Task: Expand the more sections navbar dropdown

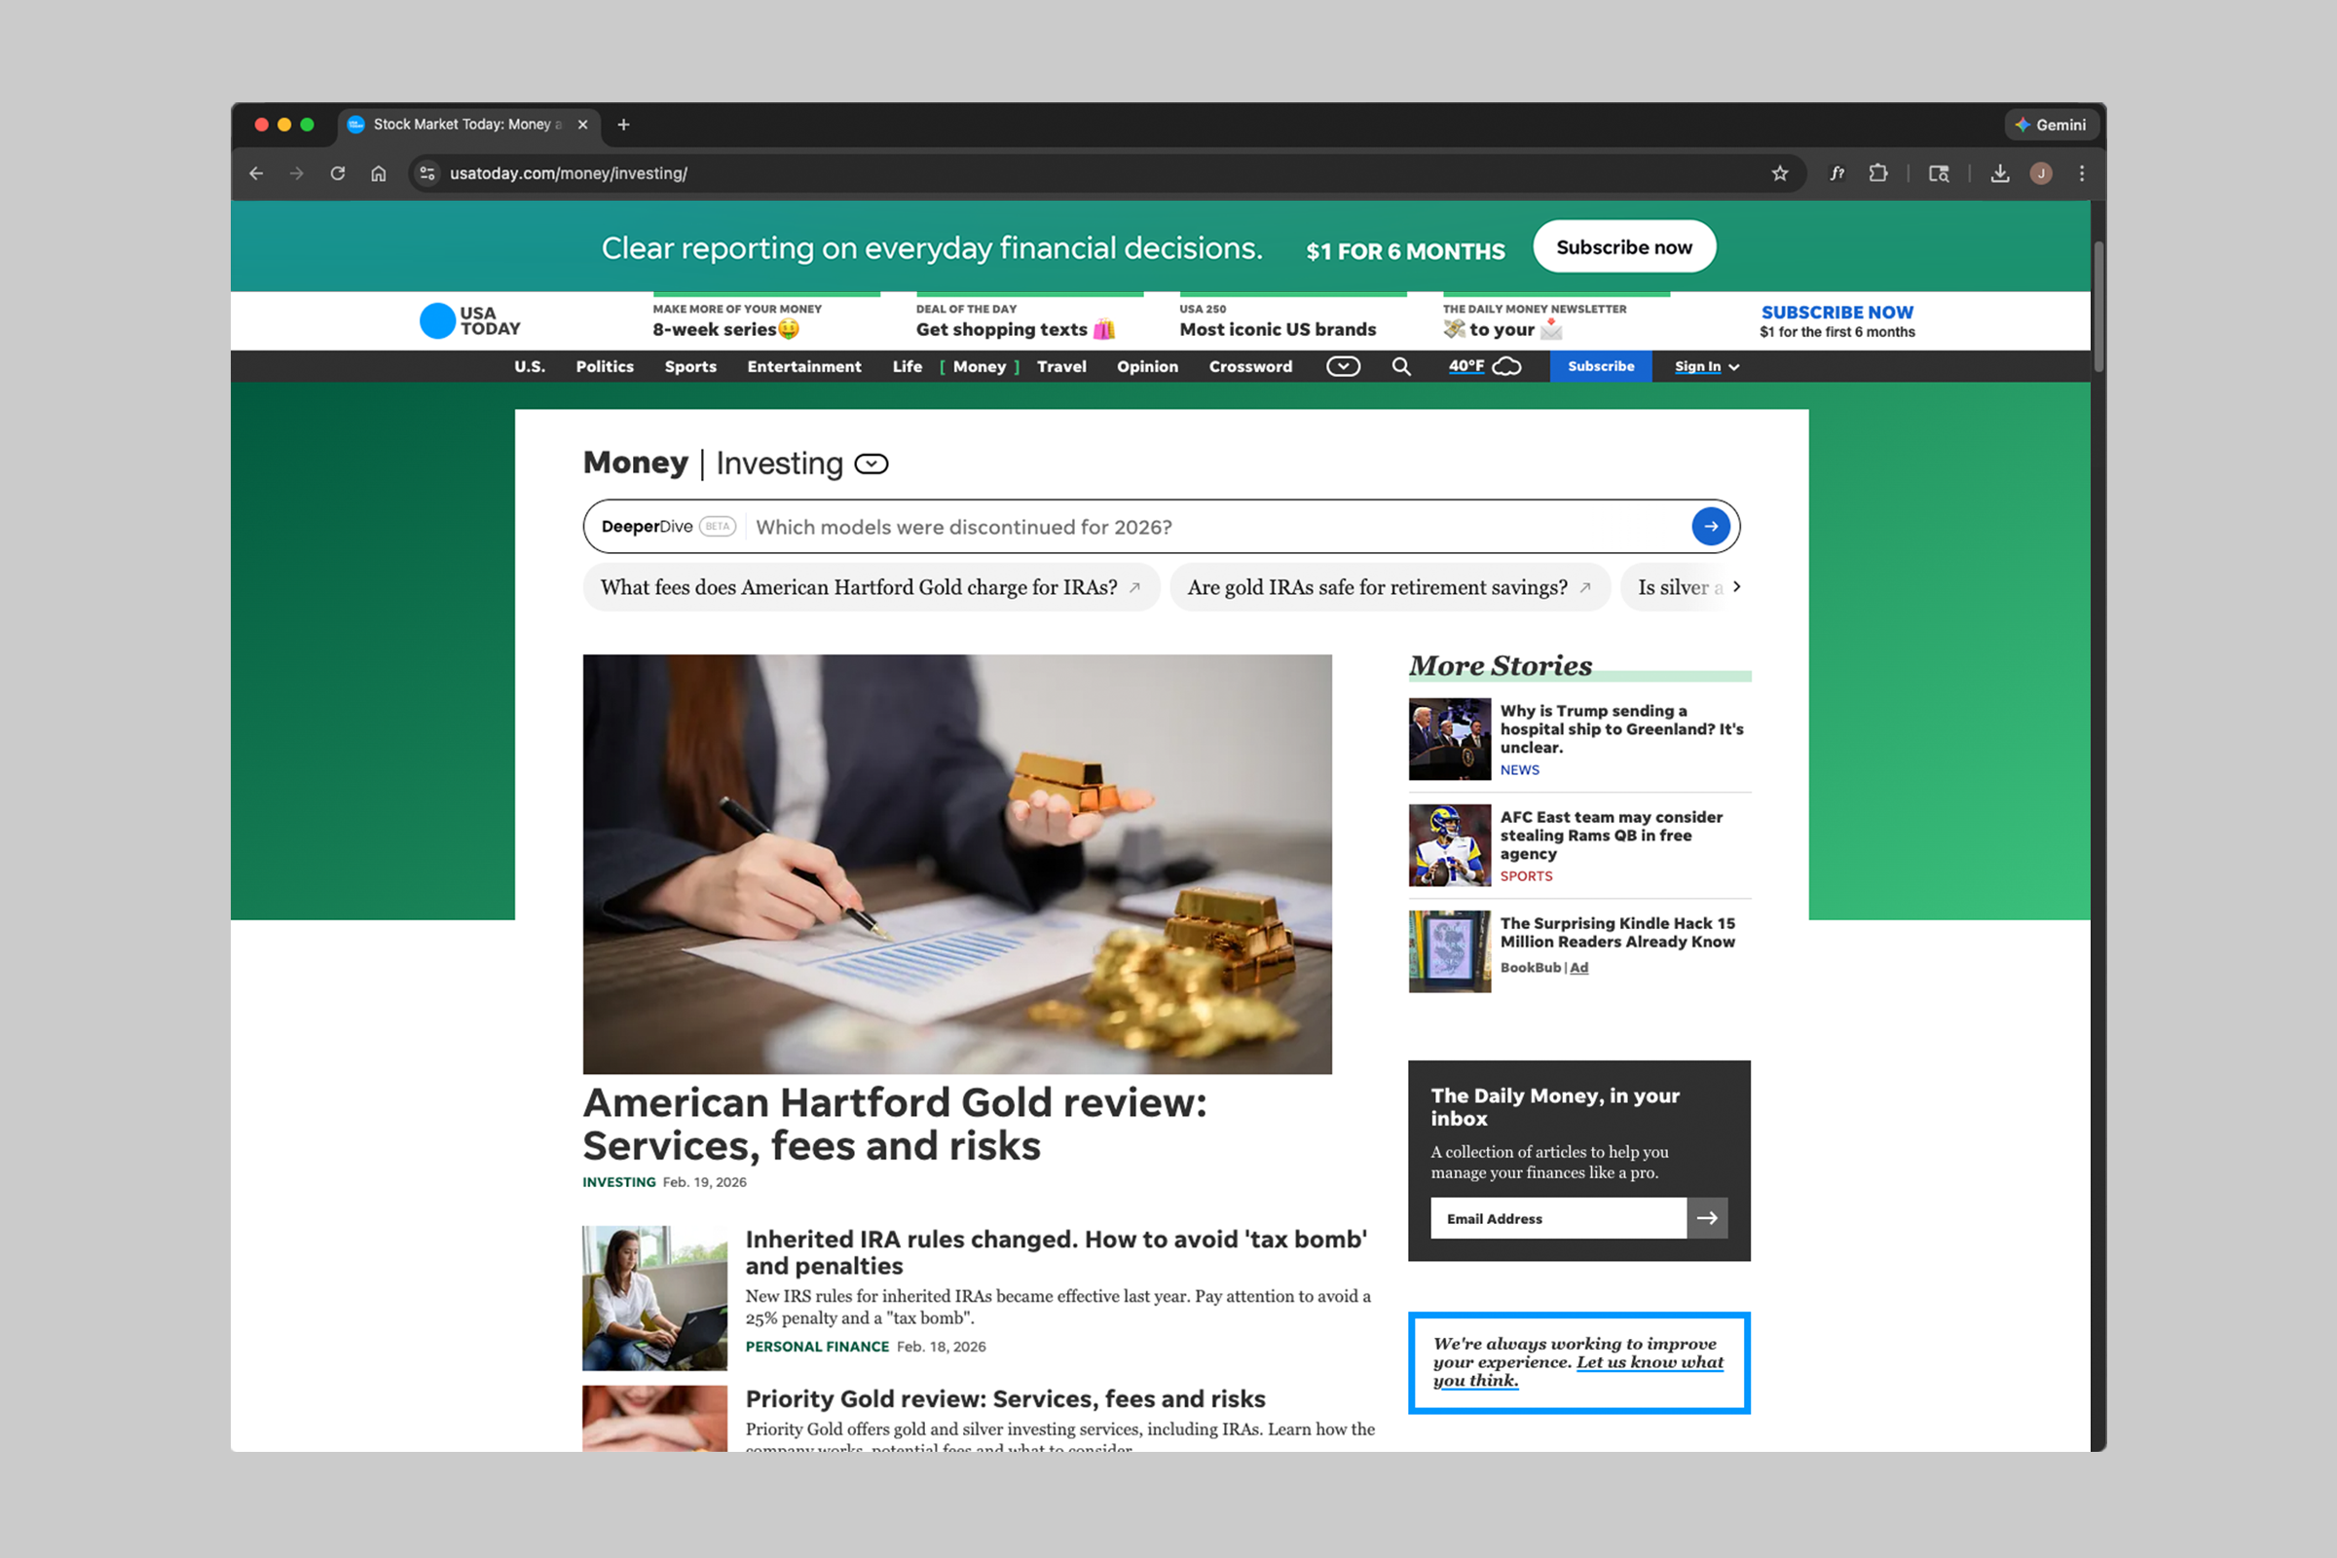Action: pyautogui.click(x=1343, y=367)
